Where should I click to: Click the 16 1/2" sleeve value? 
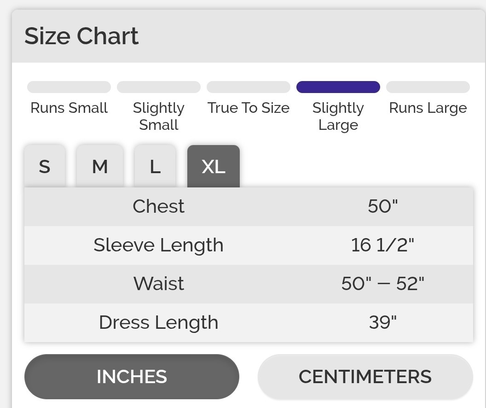pos(382,245)
